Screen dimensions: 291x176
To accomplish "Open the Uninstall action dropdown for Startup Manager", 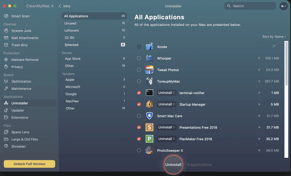I will coord(167,104).
